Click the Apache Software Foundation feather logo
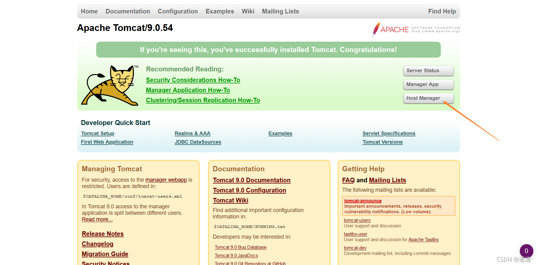Image resolution: width=537 pixels, height=265 pixels. pos(416,30)
